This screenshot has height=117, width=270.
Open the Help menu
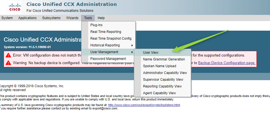click(x=101, y=18)
